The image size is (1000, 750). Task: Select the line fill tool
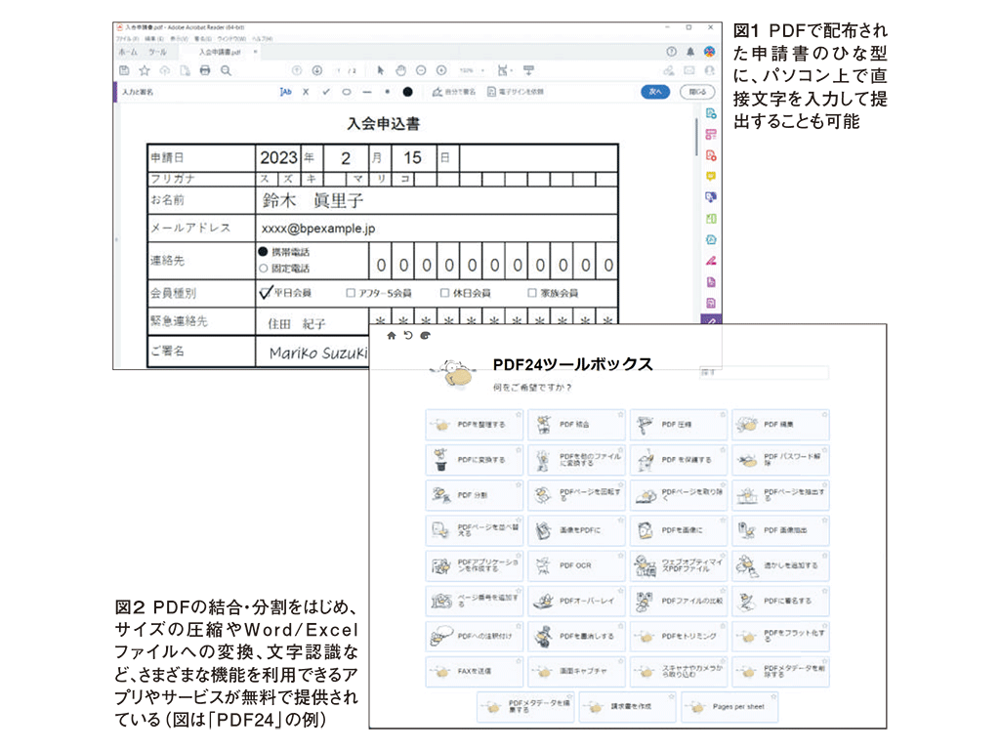click(x=367, y=92)
